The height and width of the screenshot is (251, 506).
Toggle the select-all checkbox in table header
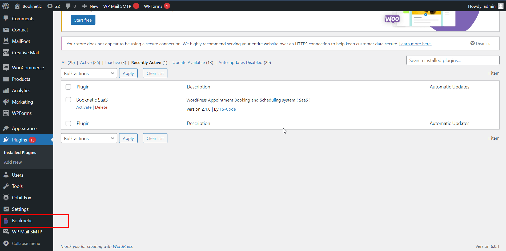(68, 87)
